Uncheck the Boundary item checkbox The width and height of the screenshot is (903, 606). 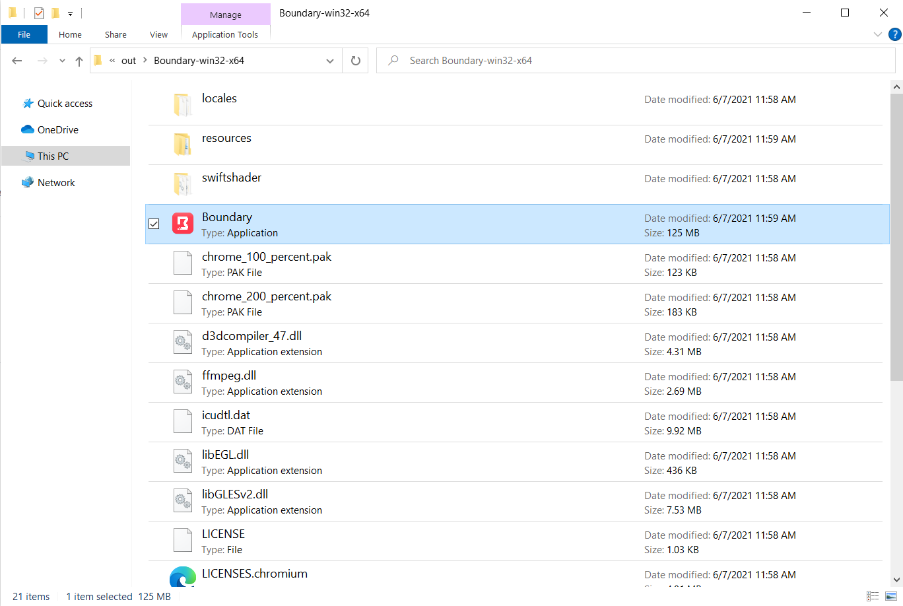(x=154, y=224)
